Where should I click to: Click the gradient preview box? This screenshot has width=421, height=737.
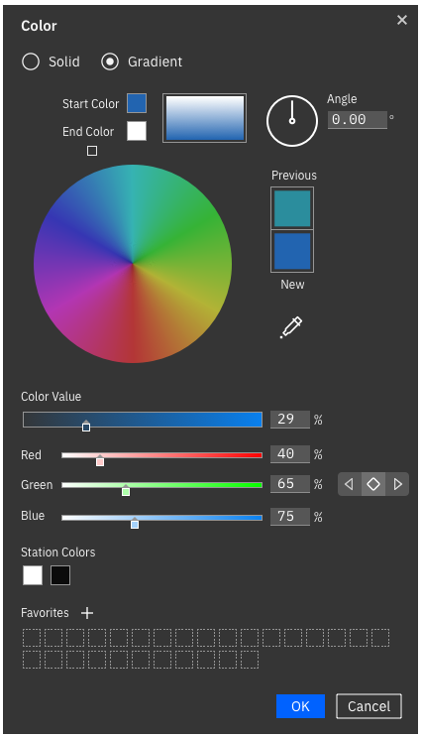[x=205, y=118]
